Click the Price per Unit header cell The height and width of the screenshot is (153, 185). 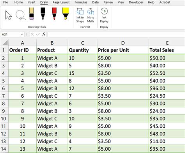click(123, 50)
